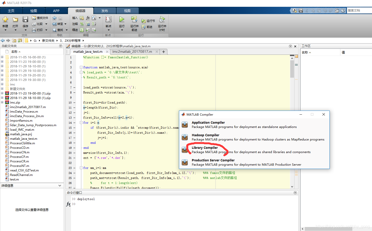
Task: Click the Compare (比较) icon
Action: tap(34, 24)
